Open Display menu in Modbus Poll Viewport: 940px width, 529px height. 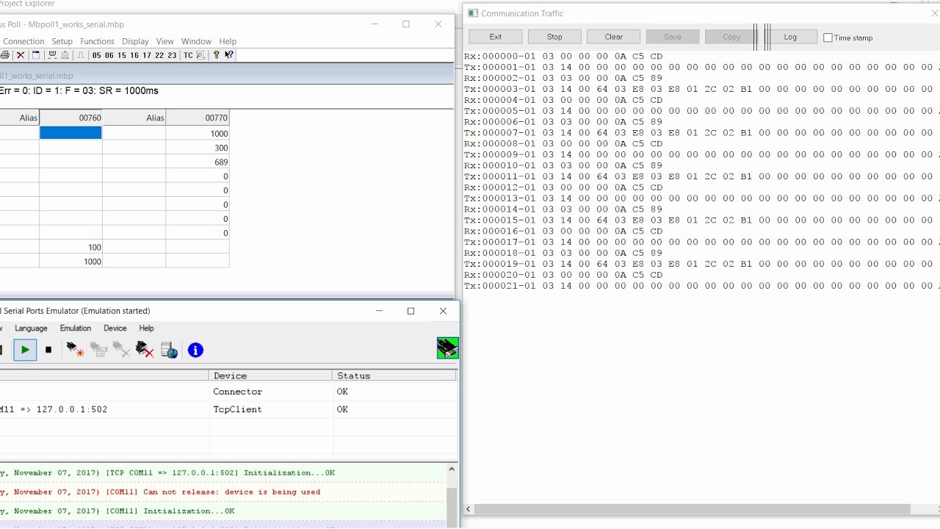(x=135, y=41)
